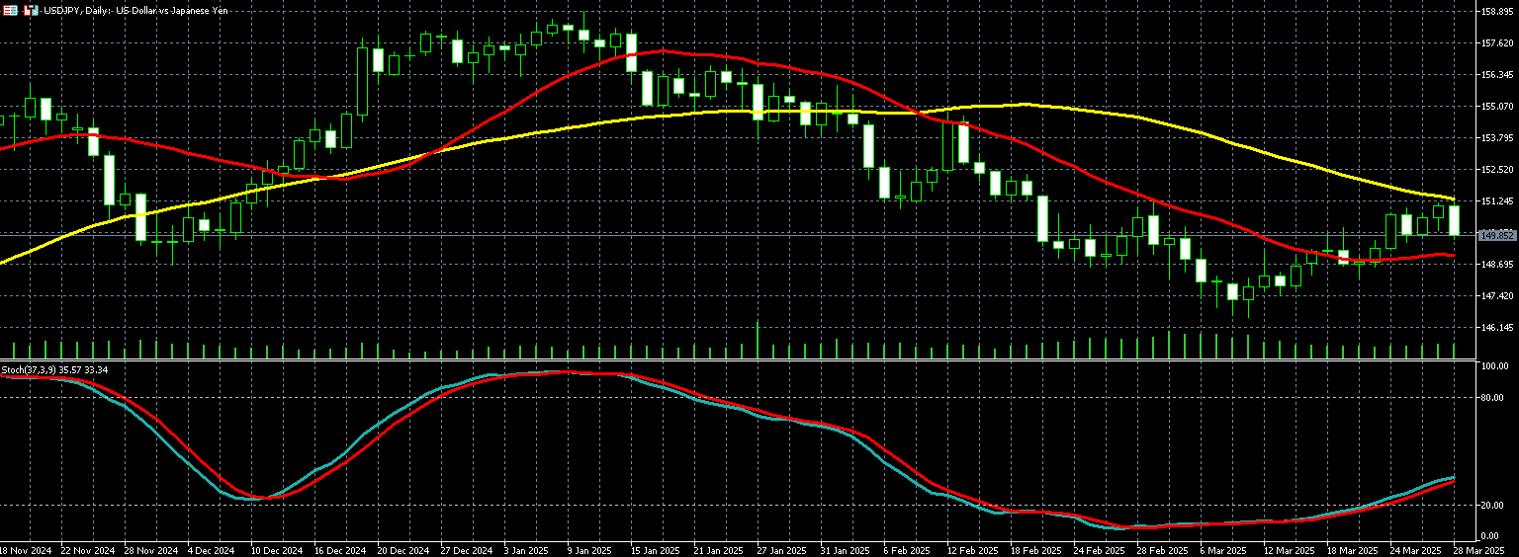Click the 80.00 stochastic level label
The image size is (1519, 557).
[x=1491, y=398]
